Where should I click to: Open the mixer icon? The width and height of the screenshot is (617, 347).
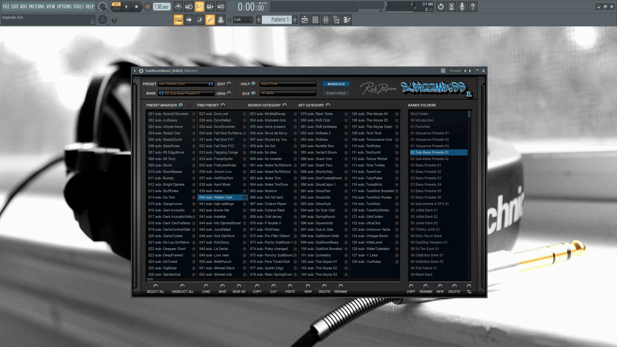326,20
